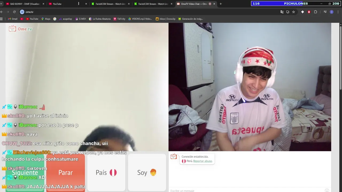This screenshot has height=192, width=342.
Task: Reload the ome.tv page
Action: pyautogui.click(x=14, y=12)
